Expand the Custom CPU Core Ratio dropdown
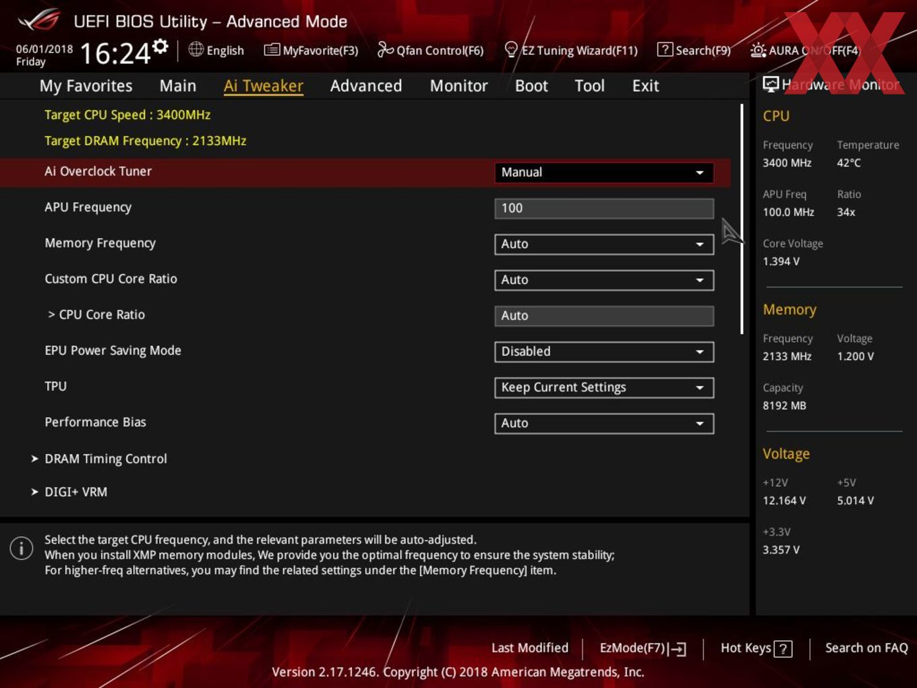 tap(604, 279)
